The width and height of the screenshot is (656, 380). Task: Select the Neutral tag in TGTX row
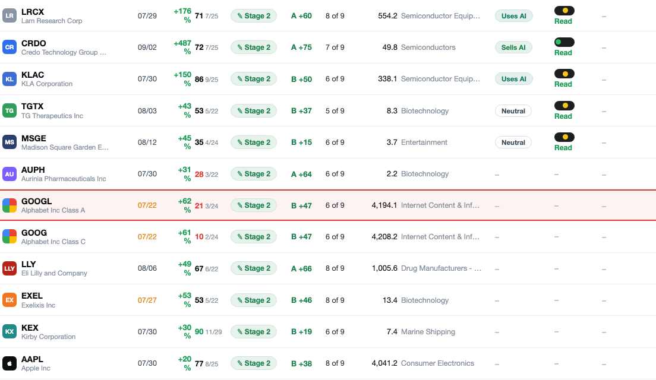pyautogui.click(x=513, y=111)
